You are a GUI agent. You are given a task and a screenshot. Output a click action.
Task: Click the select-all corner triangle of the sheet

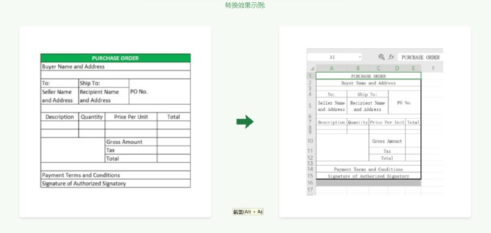tap(312, 68)
